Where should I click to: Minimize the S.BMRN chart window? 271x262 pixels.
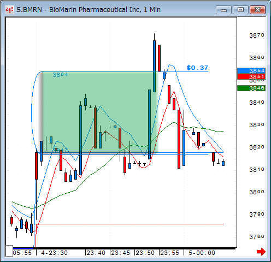223,10
